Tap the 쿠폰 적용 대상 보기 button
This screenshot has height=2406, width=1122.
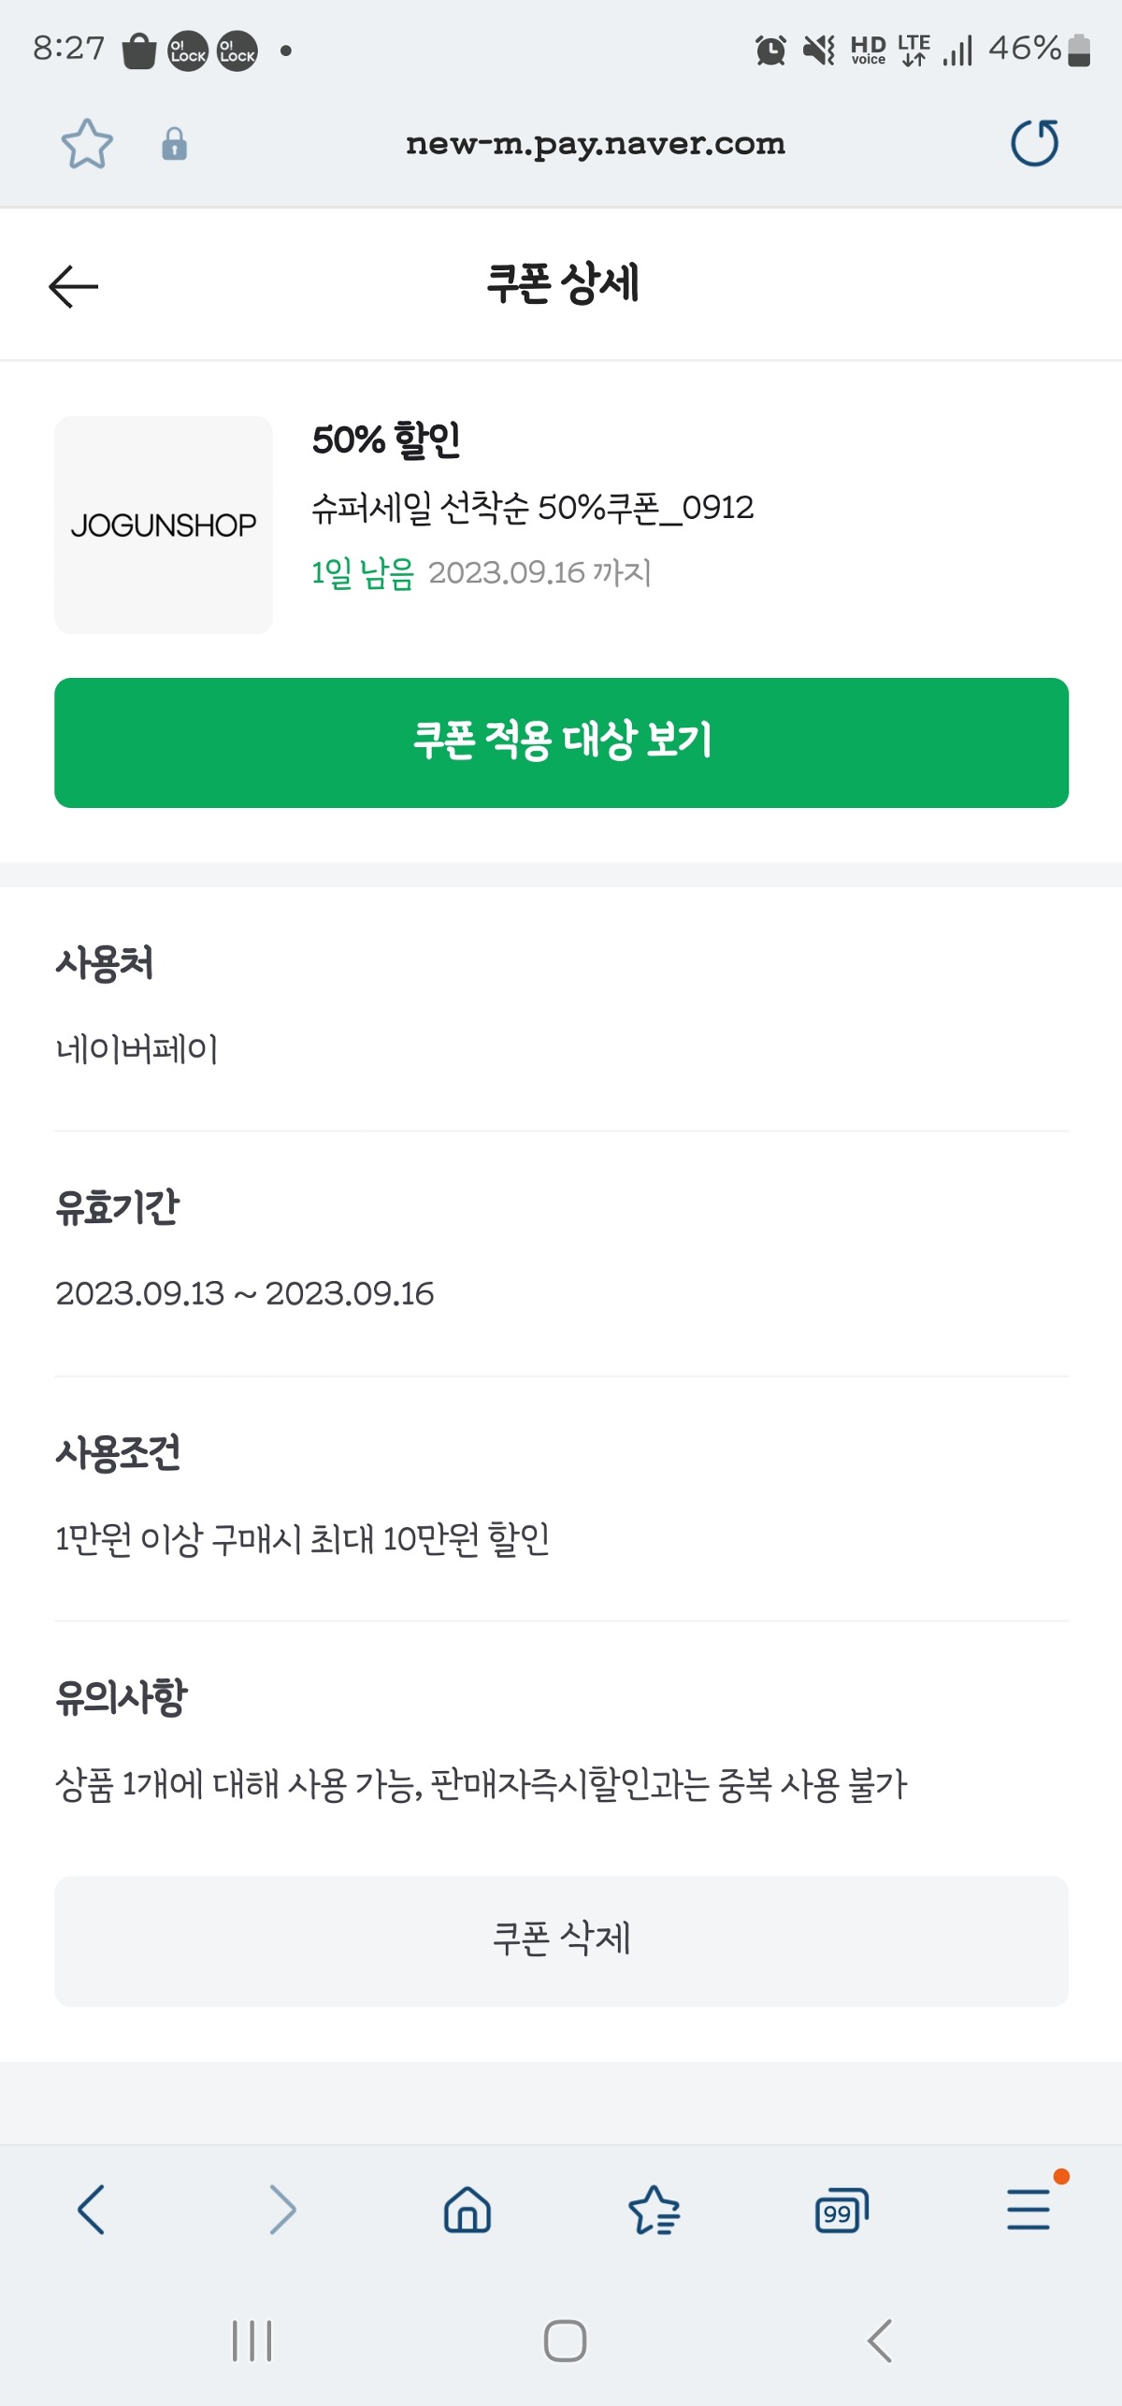click(561, 742)
